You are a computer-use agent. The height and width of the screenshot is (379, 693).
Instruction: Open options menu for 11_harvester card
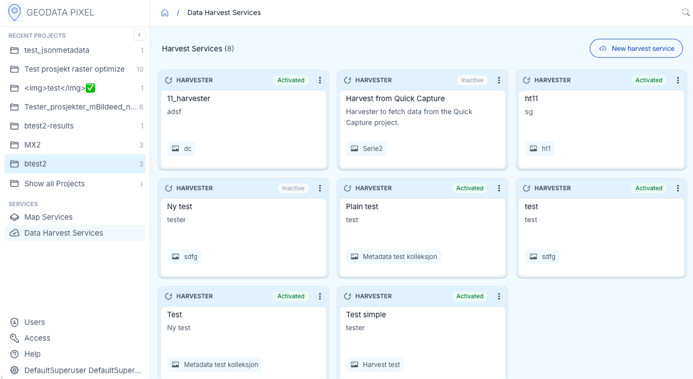pyautogui.click(x=320, y=80)
